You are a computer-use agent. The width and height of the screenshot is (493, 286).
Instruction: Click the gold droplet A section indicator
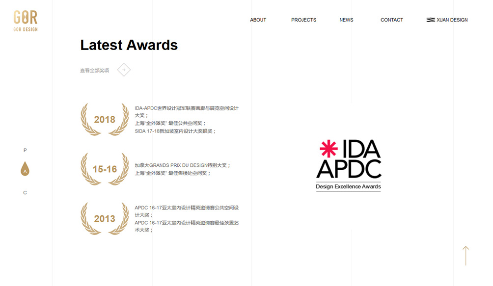(x=25, y=170)
